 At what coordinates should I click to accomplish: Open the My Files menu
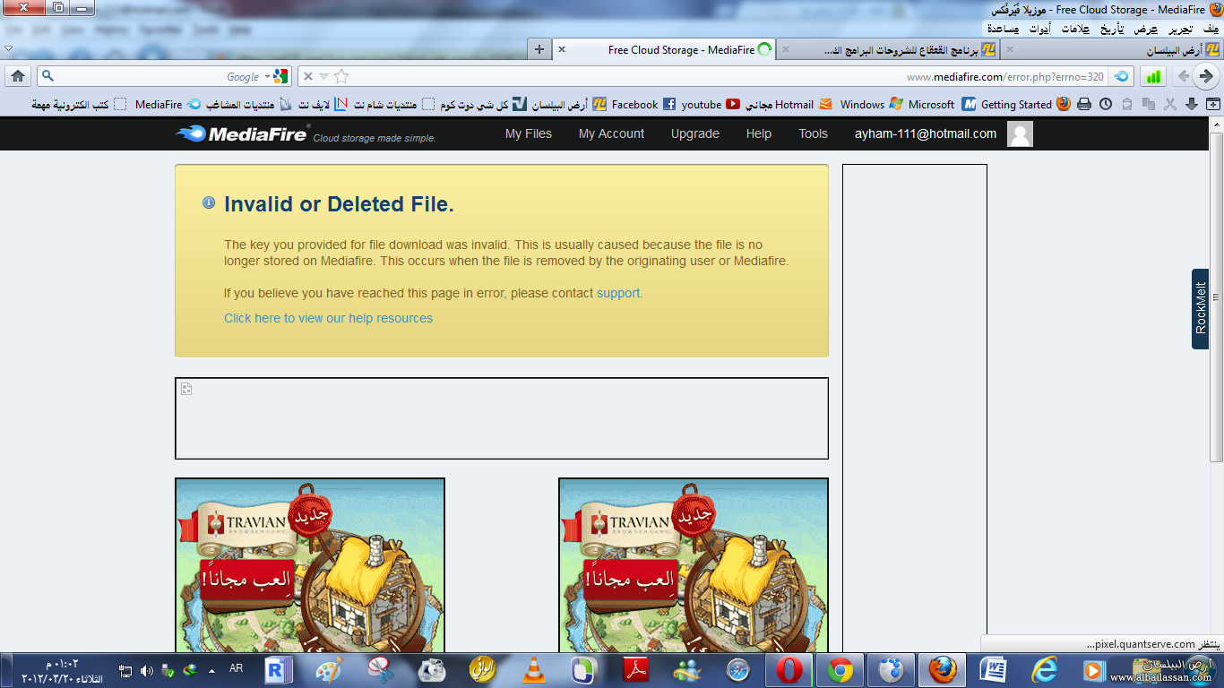(529, 133)
